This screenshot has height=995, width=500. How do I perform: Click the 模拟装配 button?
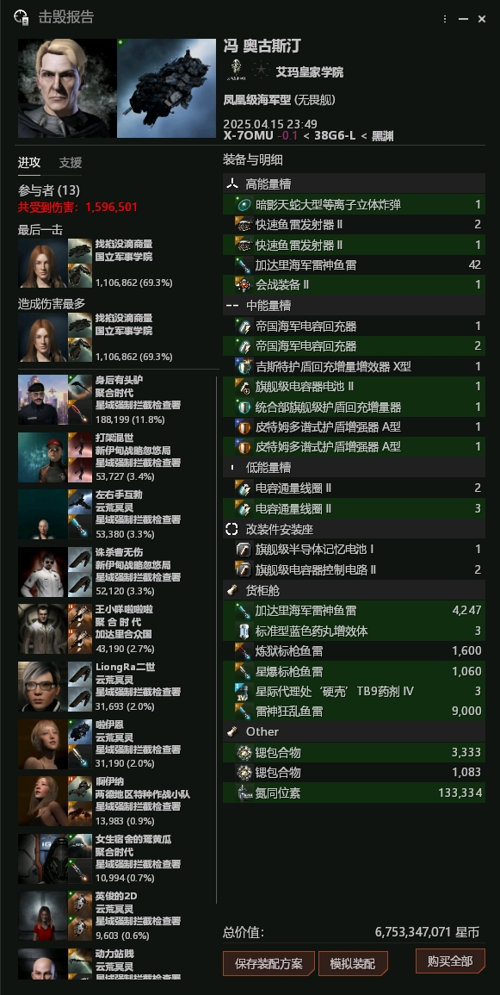pos(353,963)
